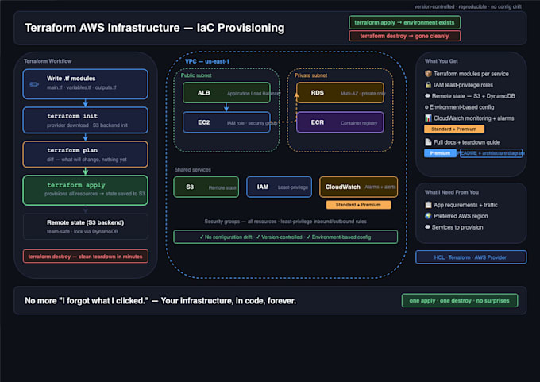This screenshot has height=382, width=540.
Task: Click the blue arrow between ALB and EC2
Action: pyautogui.click(x=226, y=107)
